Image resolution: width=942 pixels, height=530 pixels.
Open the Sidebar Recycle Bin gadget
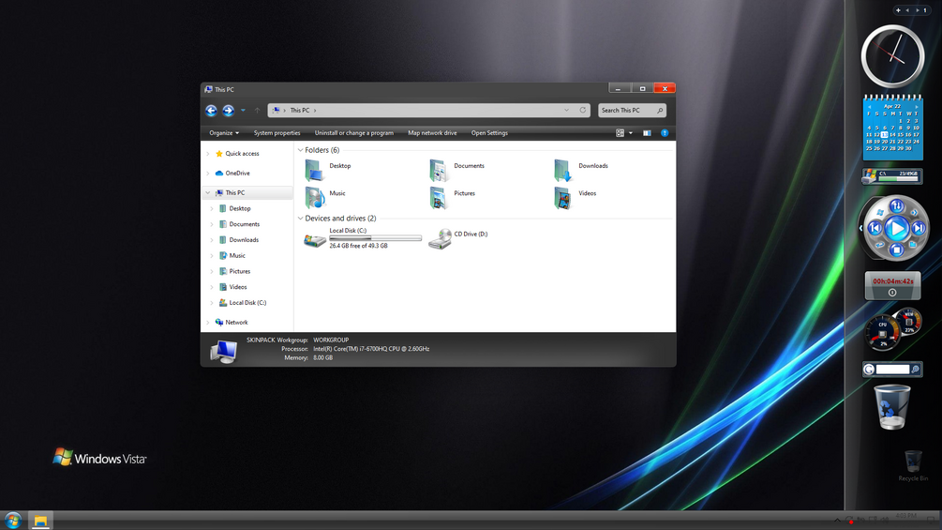point(892,407)
